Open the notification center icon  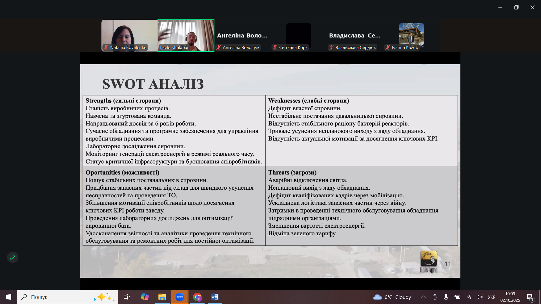[x=530, y=297]
